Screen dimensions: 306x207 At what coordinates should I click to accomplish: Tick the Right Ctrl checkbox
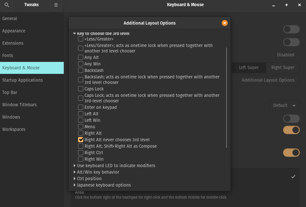(x=81, y=153)
